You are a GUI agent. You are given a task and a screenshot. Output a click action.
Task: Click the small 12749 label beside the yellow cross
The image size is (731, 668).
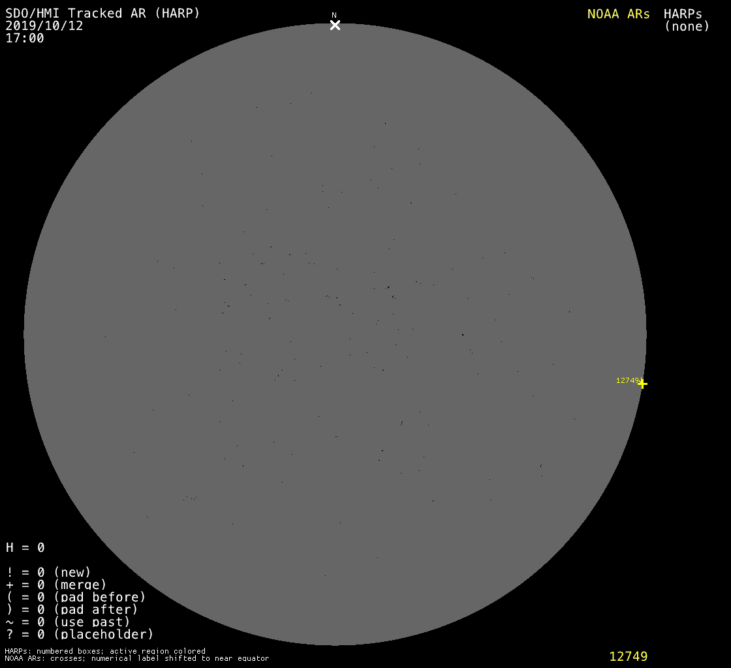coord(627,380)
